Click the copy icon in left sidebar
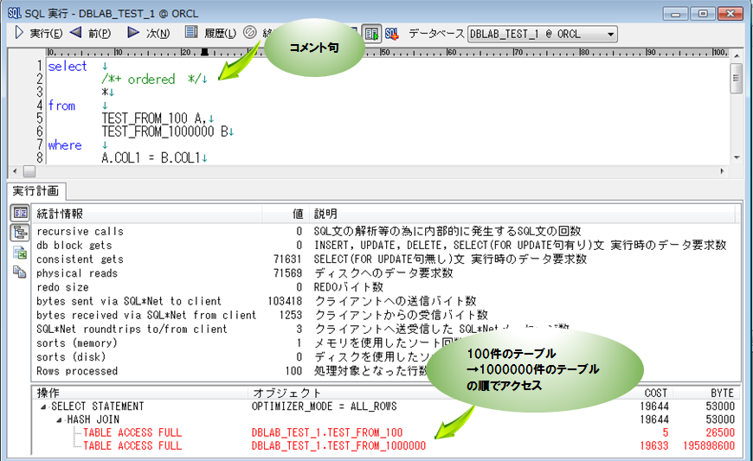This screenshot has width=753, height=461. pos(19,271)
